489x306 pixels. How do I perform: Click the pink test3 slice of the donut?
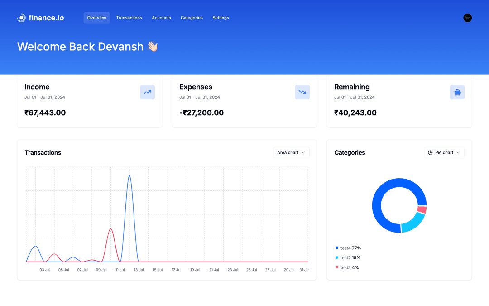(422, 210)
